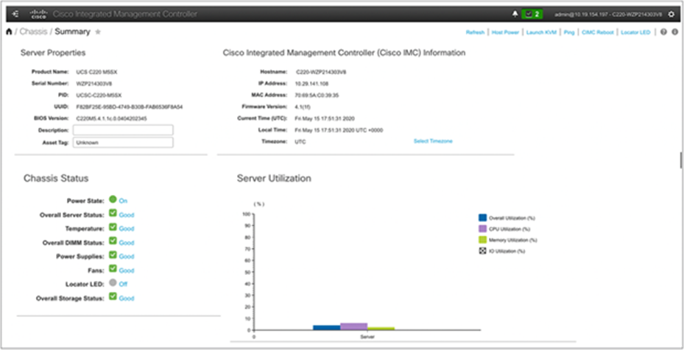Open the Host Power menu
The height and width of the screenshot is (350, 684).
click(x=505, y=32)
